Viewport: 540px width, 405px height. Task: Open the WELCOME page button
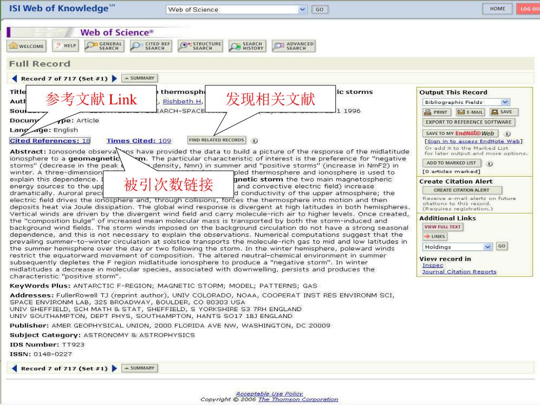tap(26, 46)
